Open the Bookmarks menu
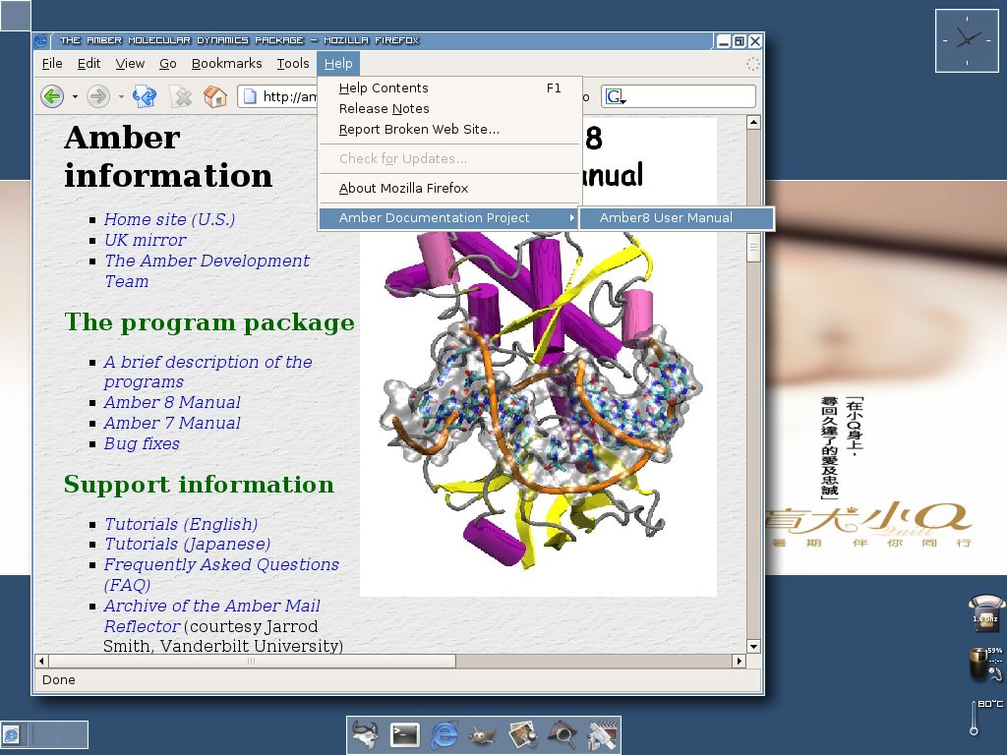 point(226,64)
